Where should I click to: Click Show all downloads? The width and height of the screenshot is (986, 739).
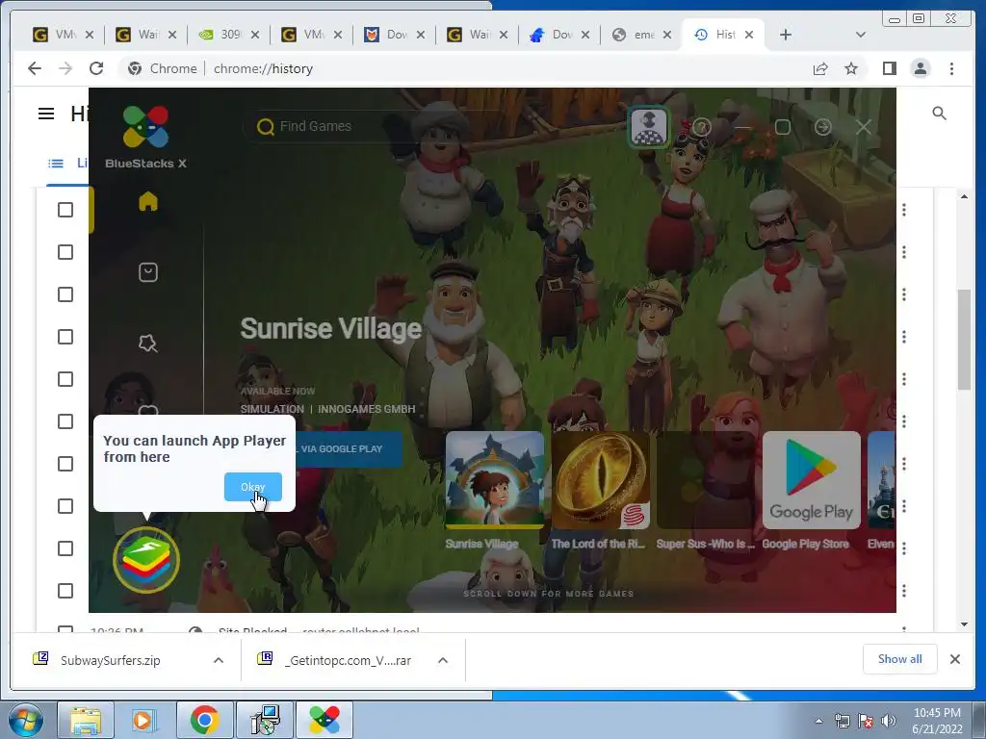900,659
